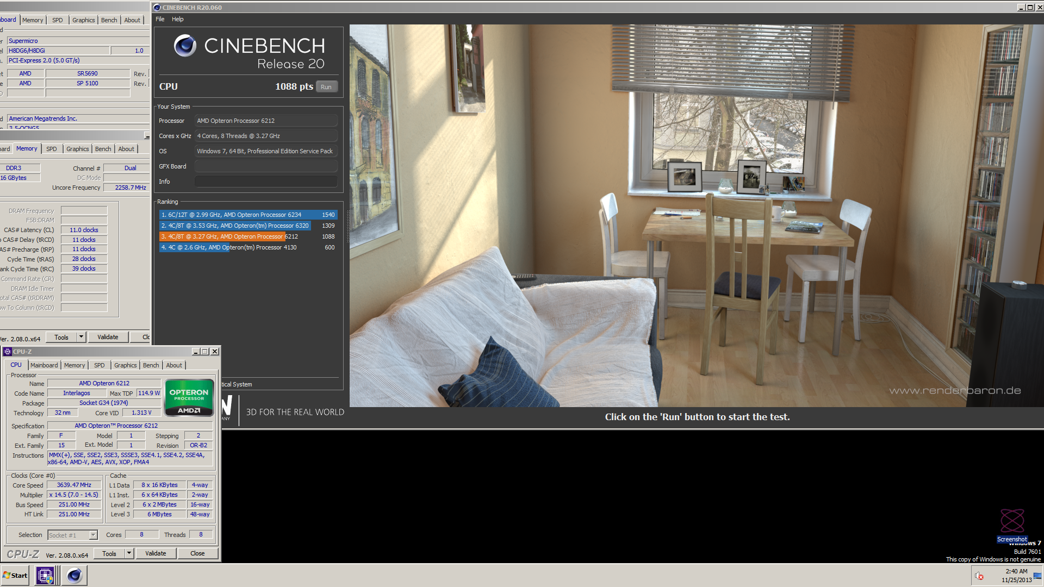Click the Core Speed value 3639.47 MHz

coord(74,485)
